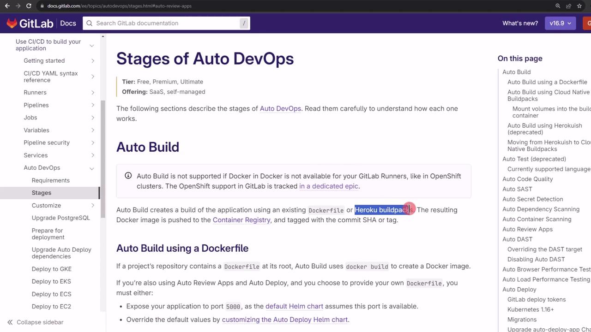Collapse Use CI/CD to build your application

coord(92,45)
